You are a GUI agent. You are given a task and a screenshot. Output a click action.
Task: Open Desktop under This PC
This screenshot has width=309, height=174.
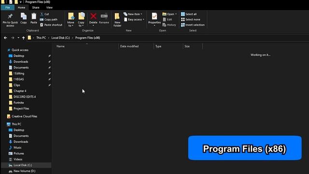19,130
